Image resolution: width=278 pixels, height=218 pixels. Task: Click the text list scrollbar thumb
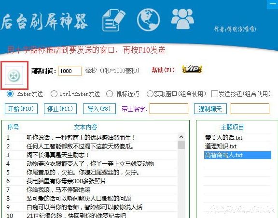(181, 145)
